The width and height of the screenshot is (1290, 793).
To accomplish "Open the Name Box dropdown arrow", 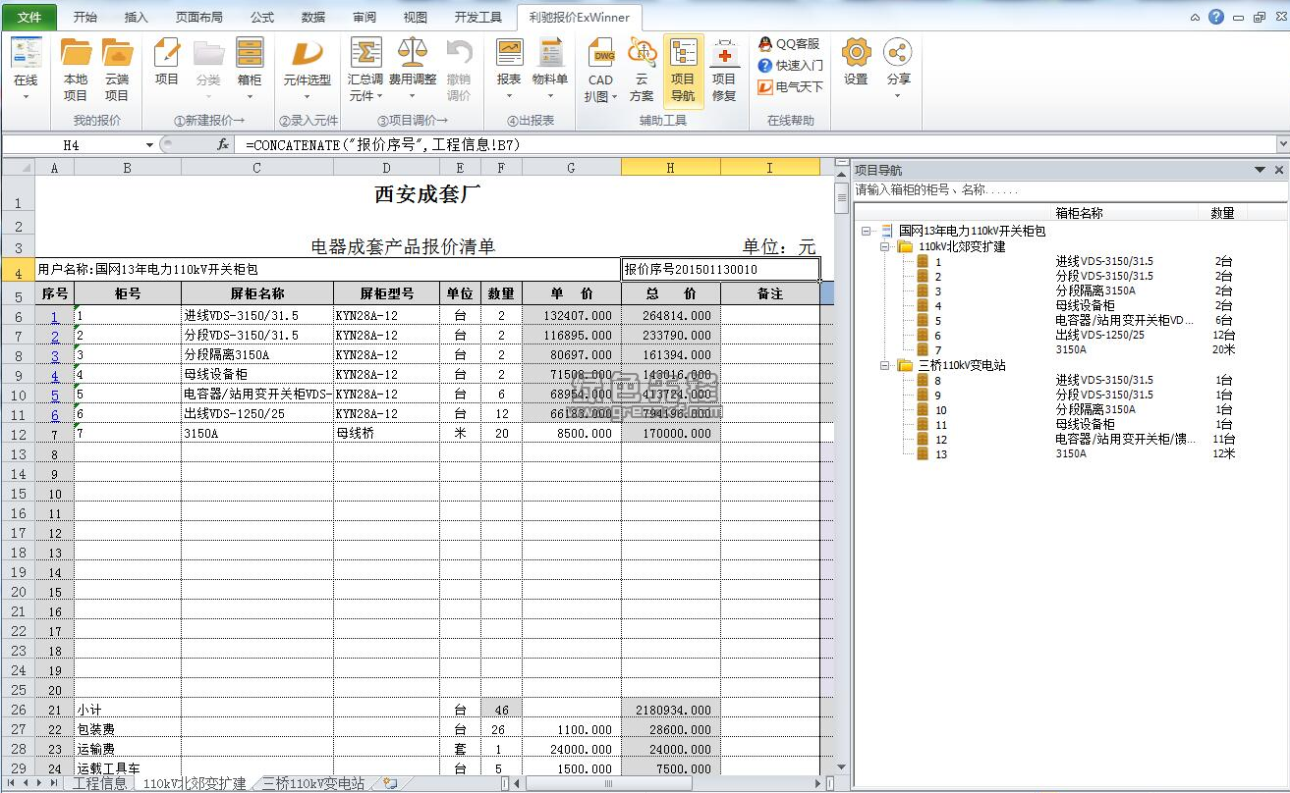I will coord(150,145).
